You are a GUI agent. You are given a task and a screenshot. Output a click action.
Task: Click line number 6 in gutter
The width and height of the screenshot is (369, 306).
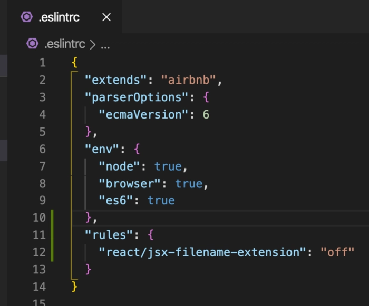(x=43, y=149)
